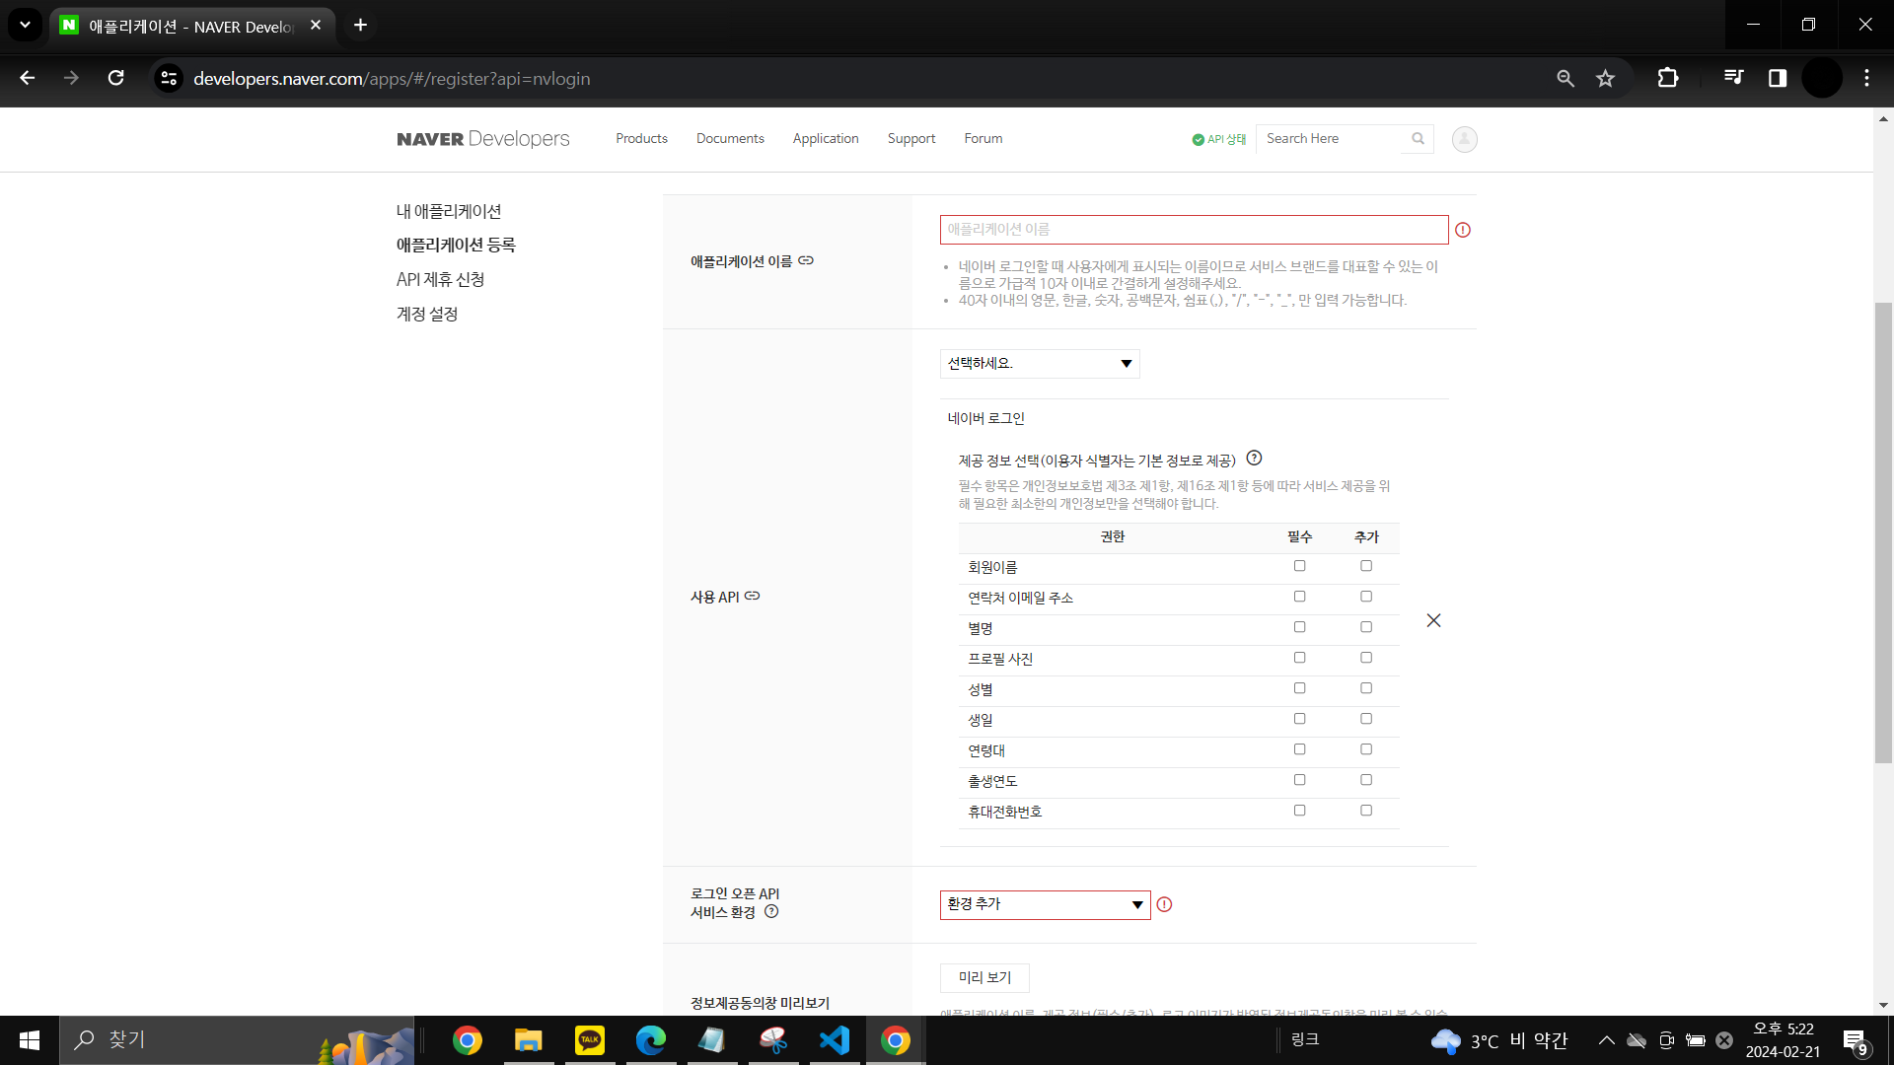Screen dimensions: 1894x1065
Task: Open Chrome tab search dropdown arrow
Action: click(25, 25)
